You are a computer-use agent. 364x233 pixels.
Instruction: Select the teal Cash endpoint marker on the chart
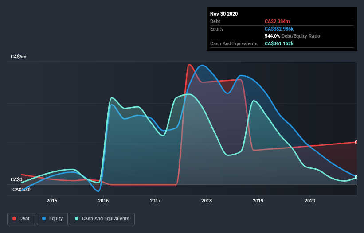pos(356,177)
